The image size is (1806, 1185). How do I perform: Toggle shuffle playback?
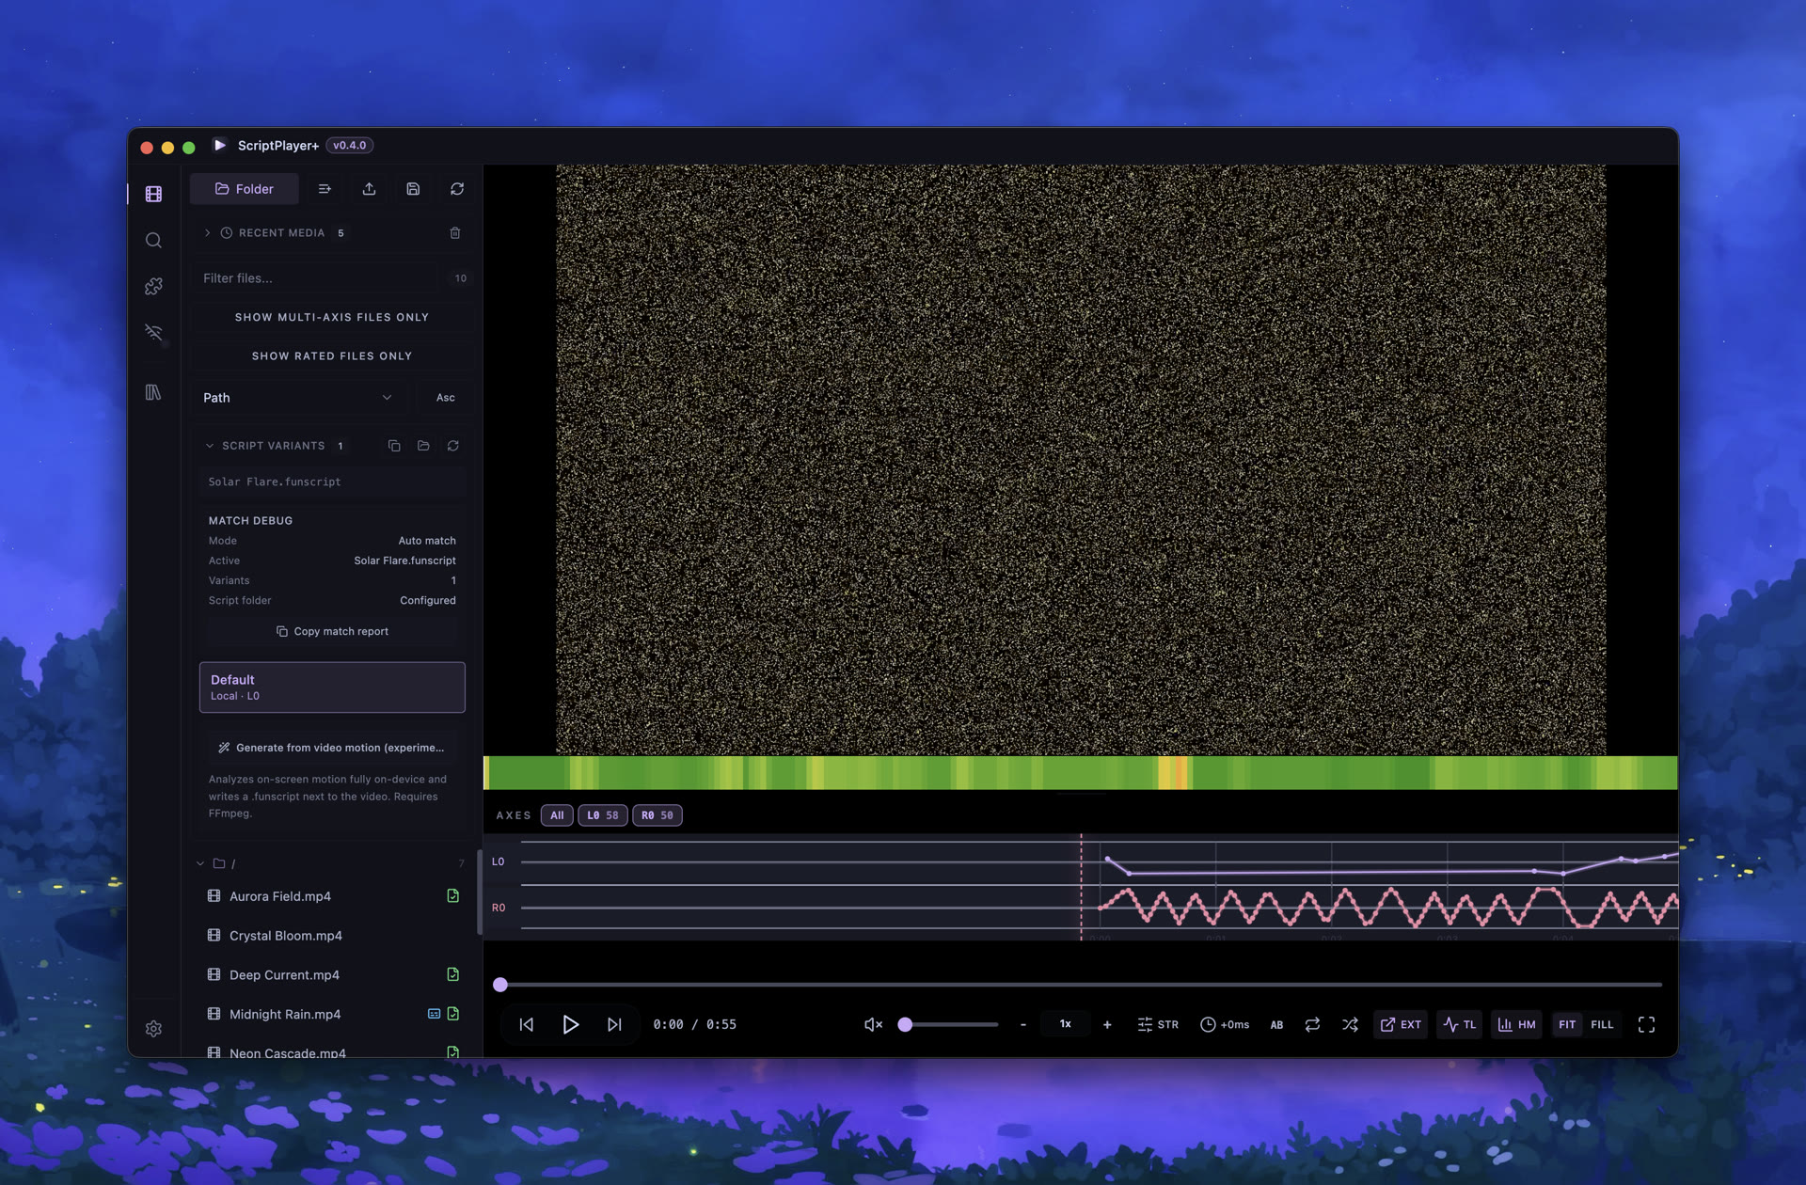tap(1350, 1024)
